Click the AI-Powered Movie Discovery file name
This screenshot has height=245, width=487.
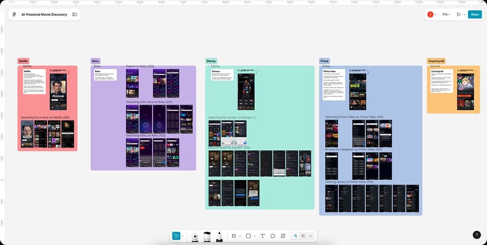click(44, 15)
